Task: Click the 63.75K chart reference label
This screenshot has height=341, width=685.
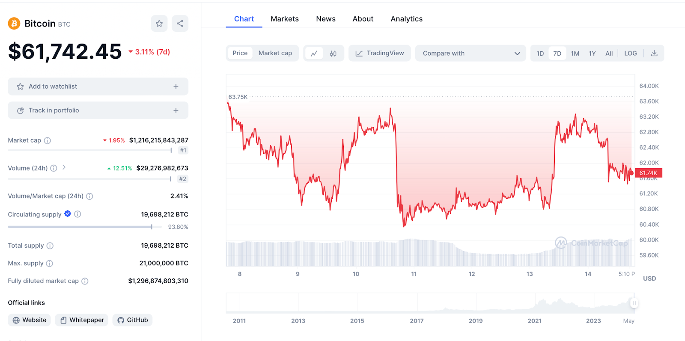Action: pos(238,97)
